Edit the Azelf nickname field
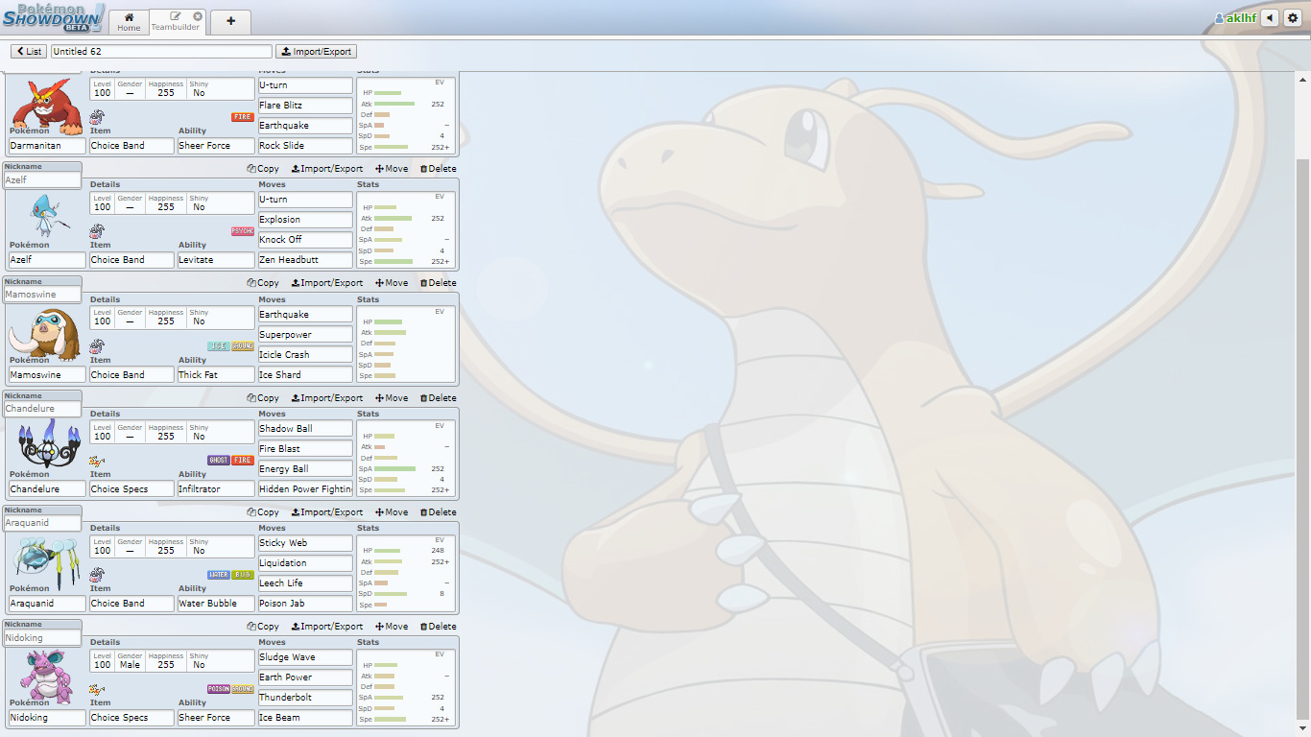 click(x=42, y=180)
